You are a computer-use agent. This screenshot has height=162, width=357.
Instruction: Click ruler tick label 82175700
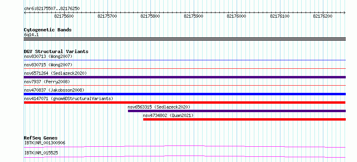(107, 16)
